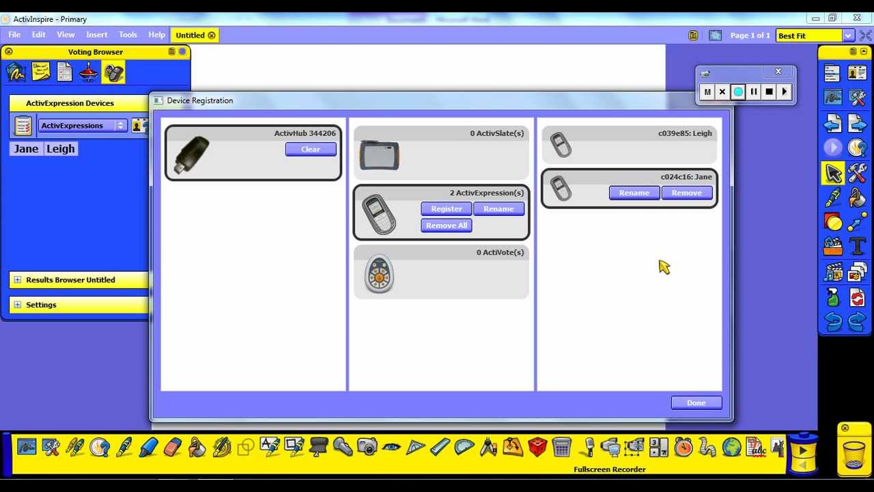Open the Action Browser spinning top icon
Screen dimensions: 874x492
89,72
